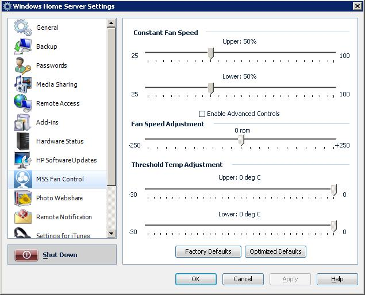
Task: Click the General settings gear icon
Action: click(22, 28)
